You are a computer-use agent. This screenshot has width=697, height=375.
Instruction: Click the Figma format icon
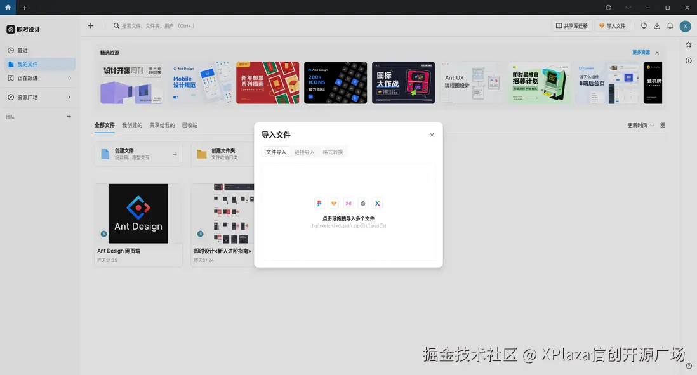tap(319, 203)
